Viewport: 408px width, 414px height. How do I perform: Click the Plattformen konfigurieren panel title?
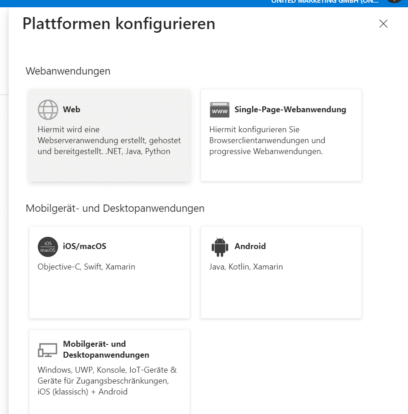pos(118,24)
